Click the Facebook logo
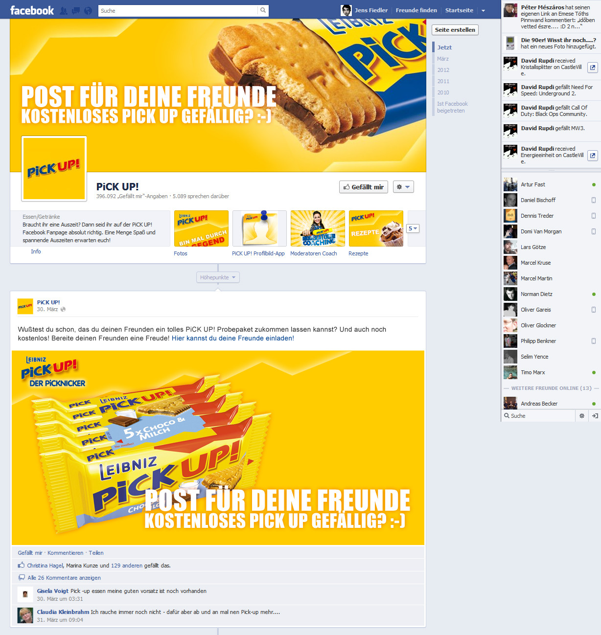Image resolution: width=601 pixels, height=635 pixels. 32,10
